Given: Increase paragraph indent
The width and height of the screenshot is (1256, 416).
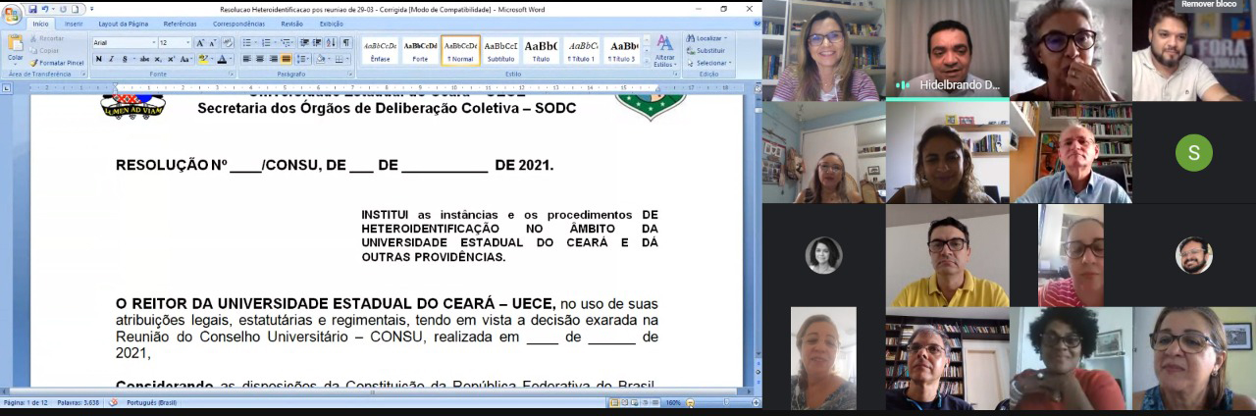Looking at the screenshot, I should [x=317, y=43].
